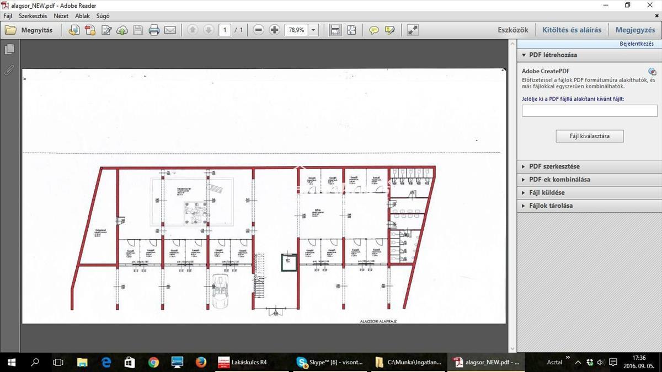The height and width of the screenshot is (372, 662).
Task: Switch to read mode view
Action: coord(413,30)
